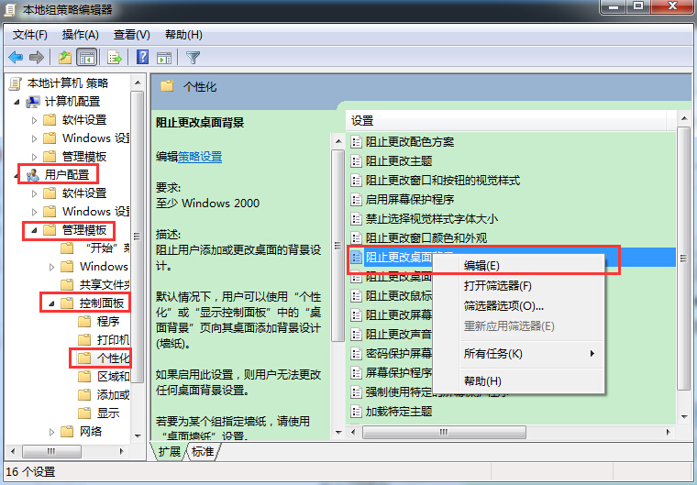Click the 设置 column header

tap(362, 120)
